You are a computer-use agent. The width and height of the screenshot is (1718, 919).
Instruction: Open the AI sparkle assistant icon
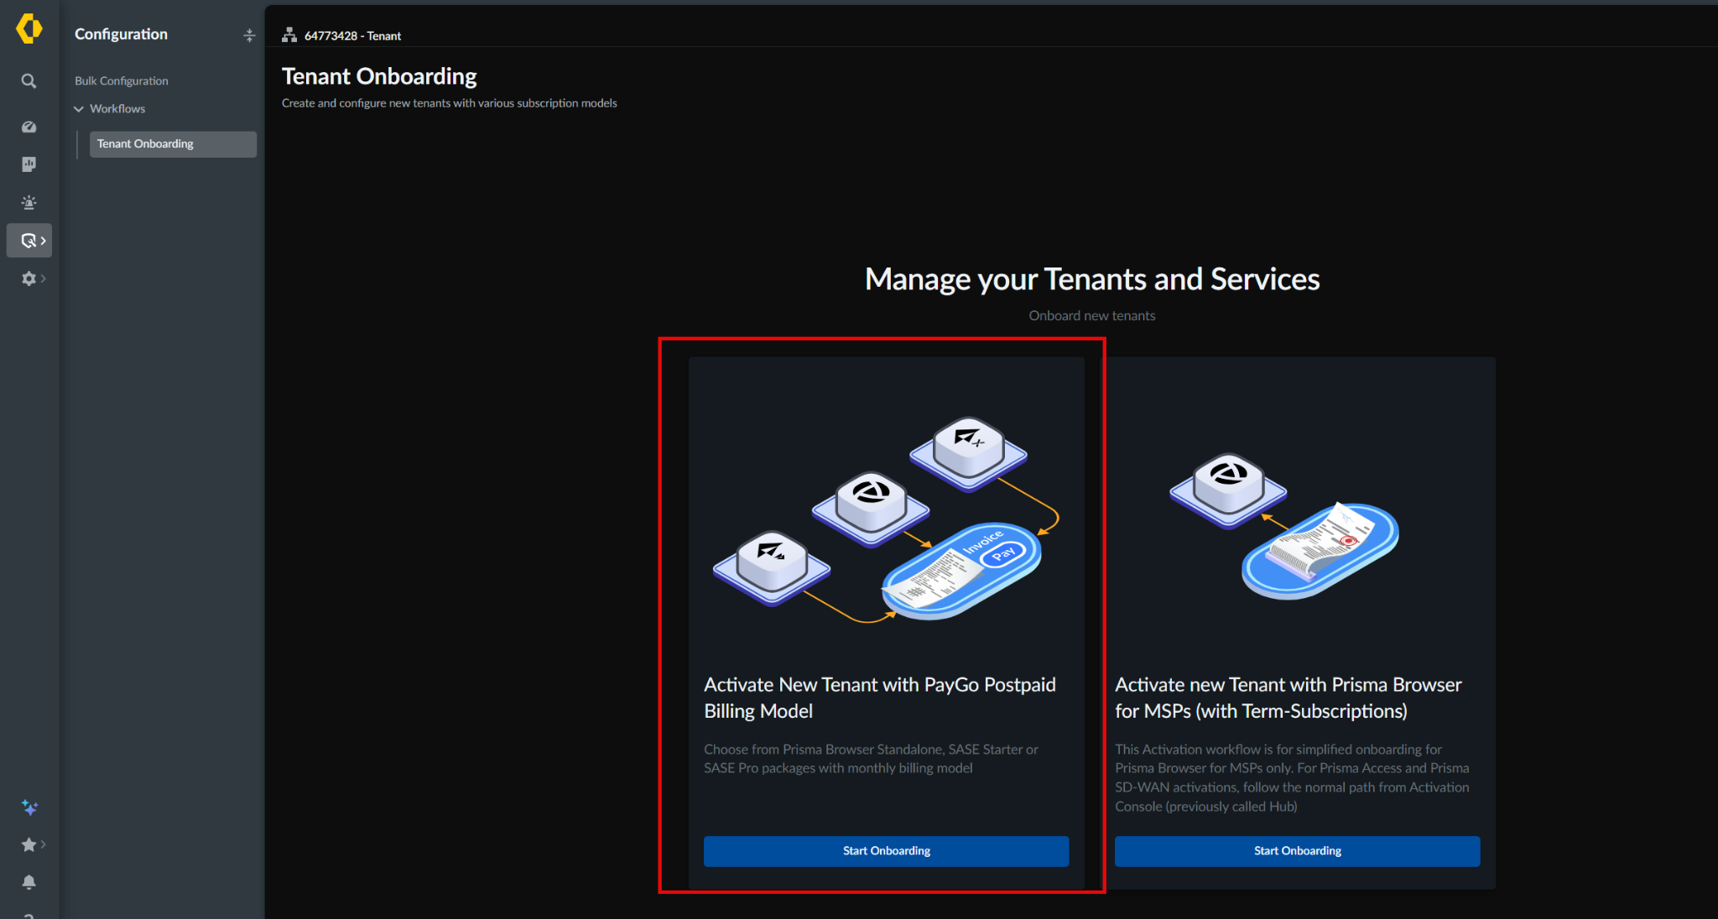click(x=29, y=807)
